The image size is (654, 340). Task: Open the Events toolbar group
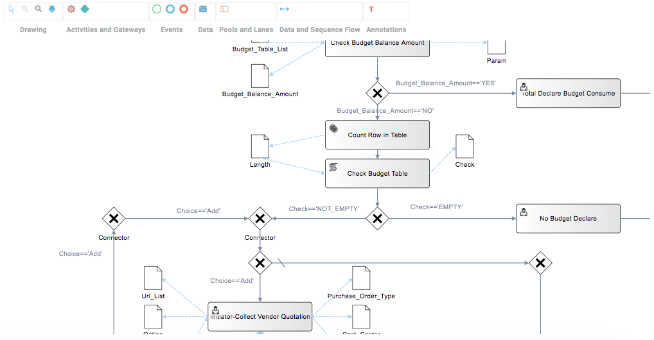point(172,30)
